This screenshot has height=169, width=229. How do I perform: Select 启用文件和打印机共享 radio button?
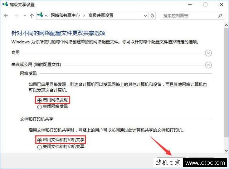[x=39, y=140]
